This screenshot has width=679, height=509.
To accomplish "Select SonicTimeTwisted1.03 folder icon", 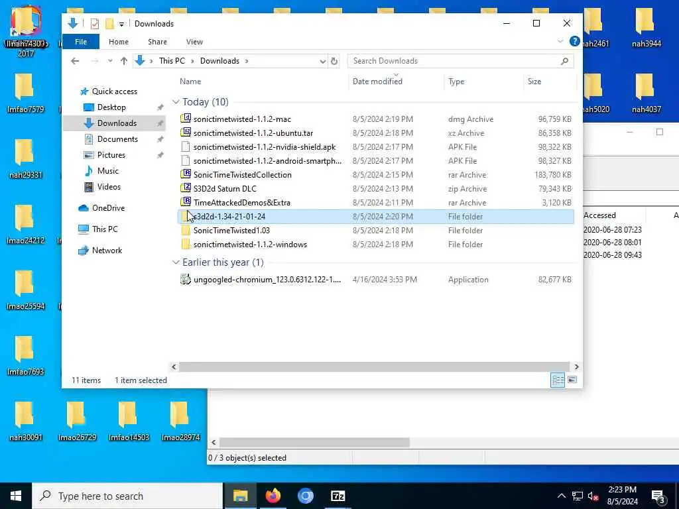I will click(186, 230).
